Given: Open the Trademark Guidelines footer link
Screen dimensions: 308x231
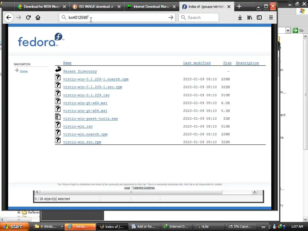Looking at the screenshot, I should 143,188.
